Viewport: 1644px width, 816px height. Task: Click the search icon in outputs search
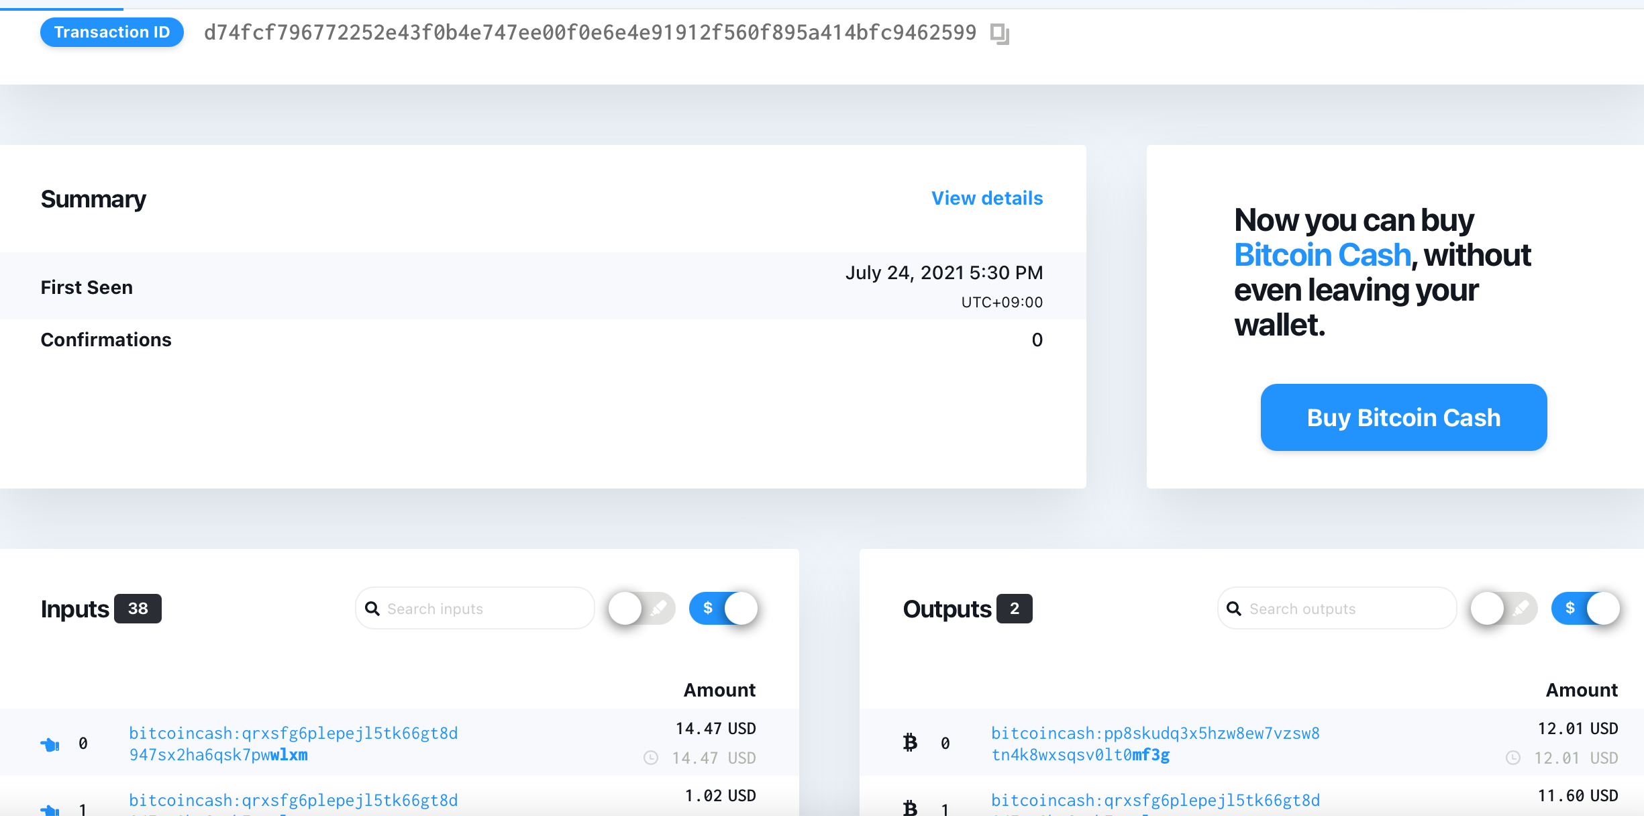click(1234, 609)
